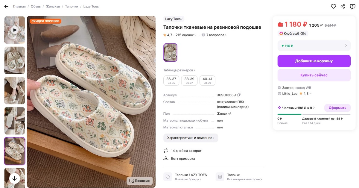Select size 38-39
359x188 pixels.
click(x=189, y=81)
